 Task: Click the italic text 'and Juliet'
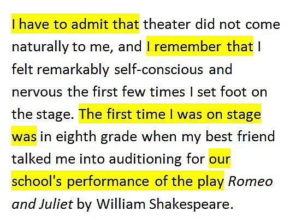pos(43,204)
